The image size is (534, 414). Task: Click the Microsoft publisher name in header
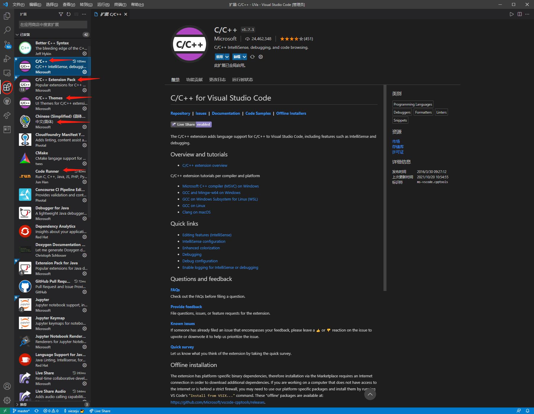(x=225, y=39)
